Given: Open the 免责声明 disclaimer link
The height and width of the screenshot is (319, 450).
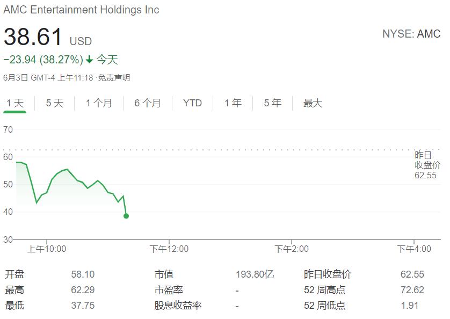Looking at the screenshot, I should pyautogui.click(x=114, y=78).
